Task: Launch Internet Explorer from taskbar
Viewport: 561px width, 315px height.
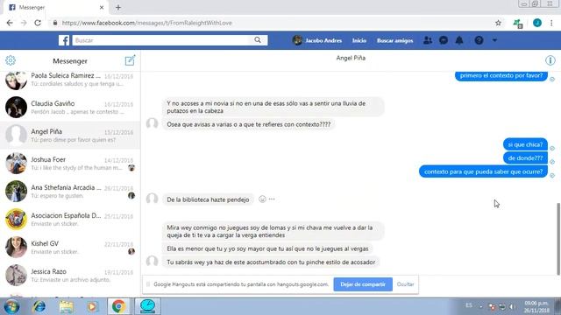Action: click(39, 307)
